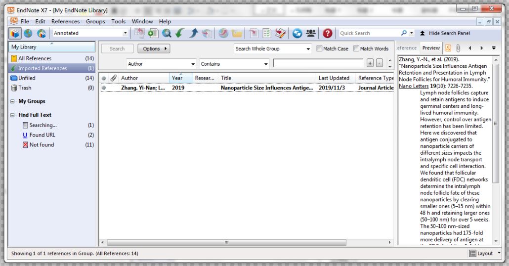Open Quick Search options dropdown arrow
509x266 pixels.
412,33
